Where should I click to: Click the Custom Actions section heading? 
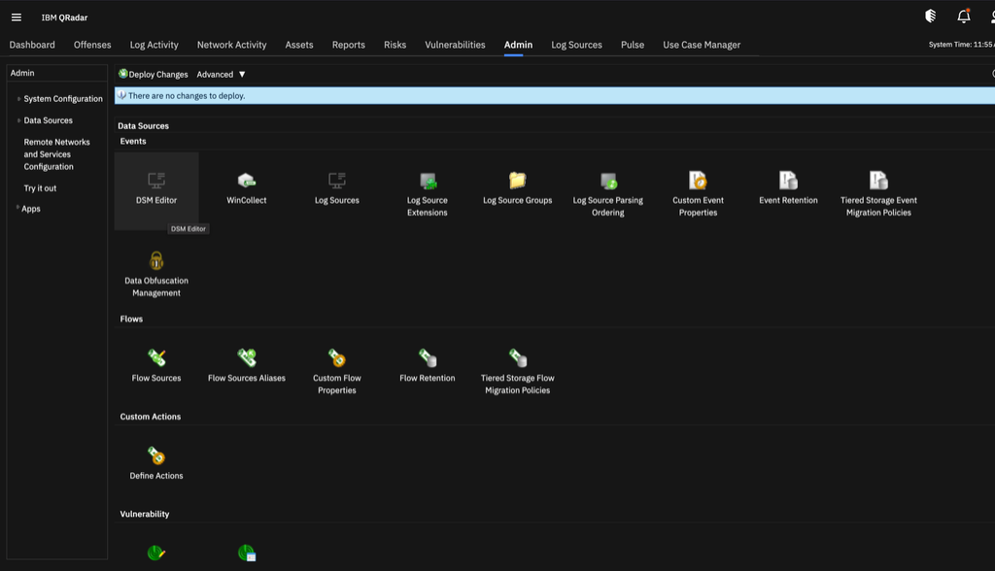tap(151, 417)
